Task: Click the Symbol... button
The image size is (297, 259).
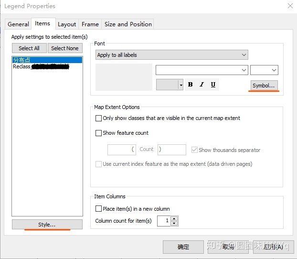Action: click(x=264, y=86)
